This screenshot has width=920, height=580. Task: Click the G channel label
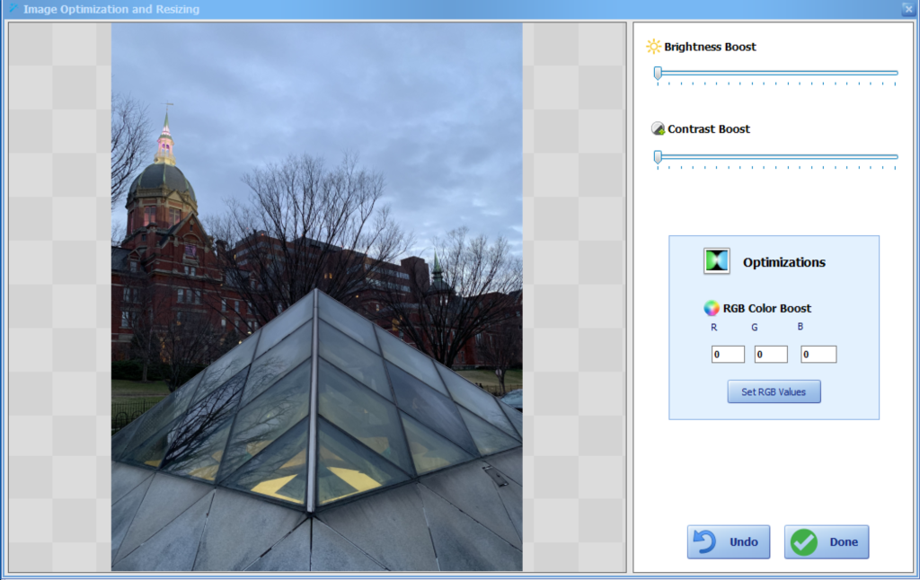pyautogui.click(x=754, y=327)
